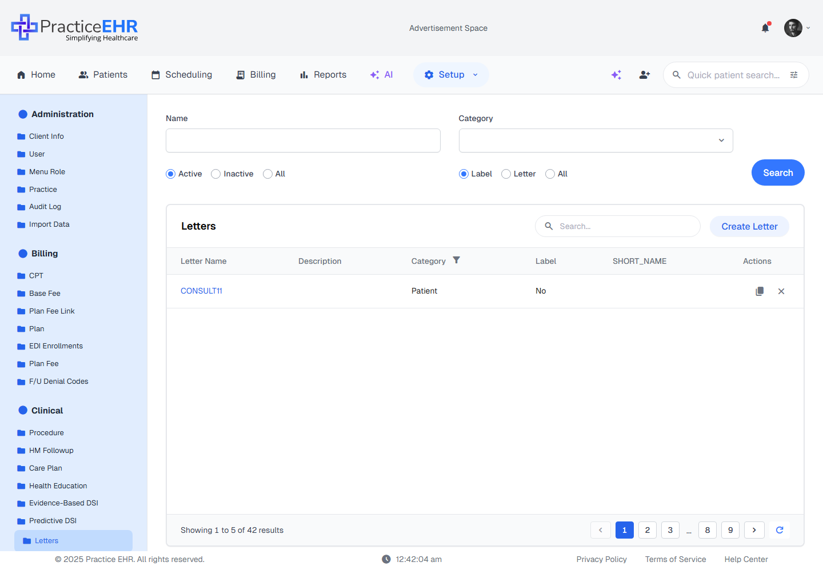Click the Search button

778,172
